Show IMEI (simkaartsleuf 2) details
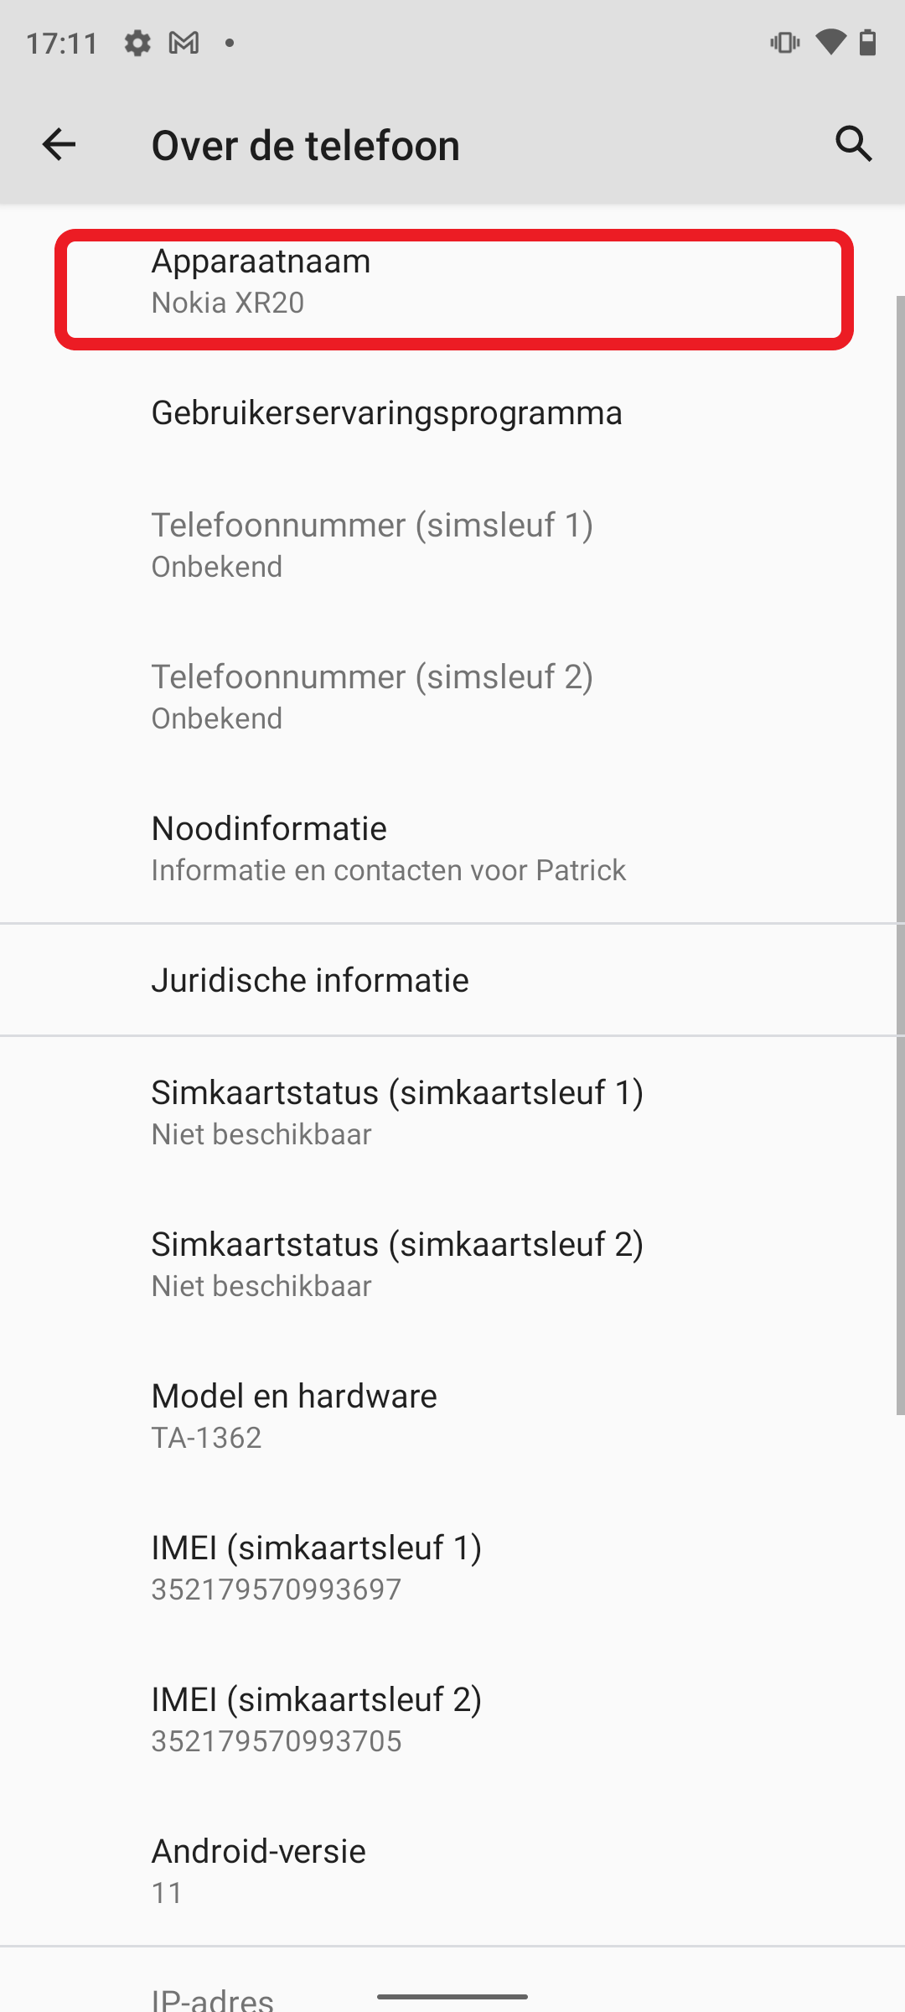Image resolution: width=905 pixels, height=2012 pixels. pos(452,1719)
